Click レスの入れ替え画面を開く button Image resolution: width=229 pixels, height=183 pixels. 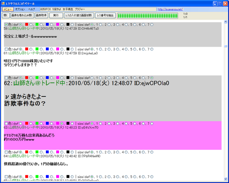click(x=79, y=15)
